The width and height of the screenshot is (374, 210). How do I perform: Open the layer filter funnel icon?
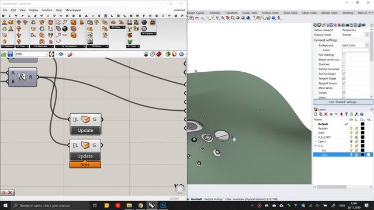coord(347,114)
